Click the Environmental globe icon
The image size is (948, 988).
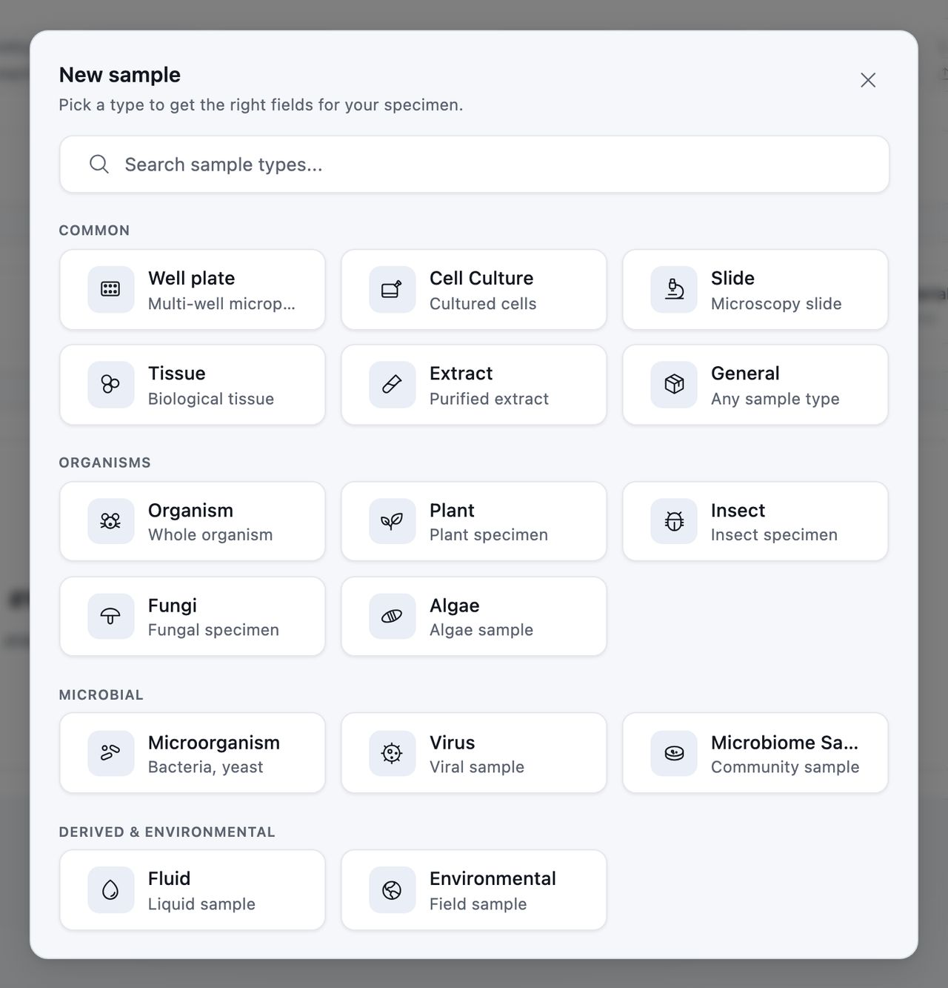[x=392, y=890]
